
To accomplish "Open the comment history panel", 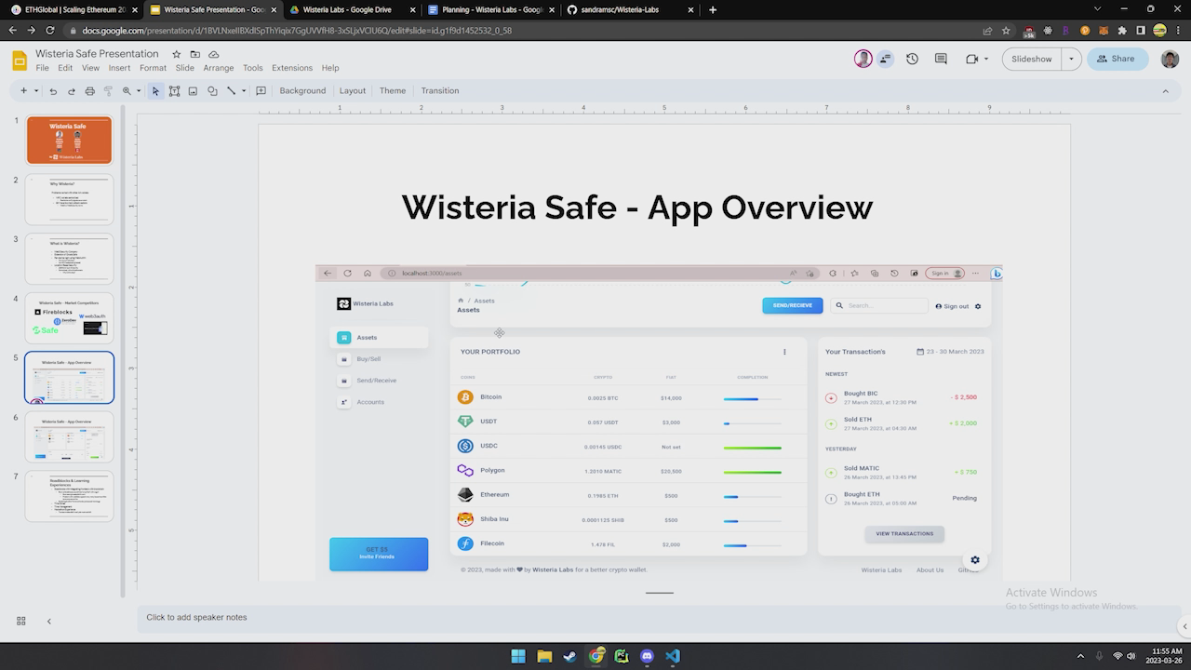I will (941, 59).
